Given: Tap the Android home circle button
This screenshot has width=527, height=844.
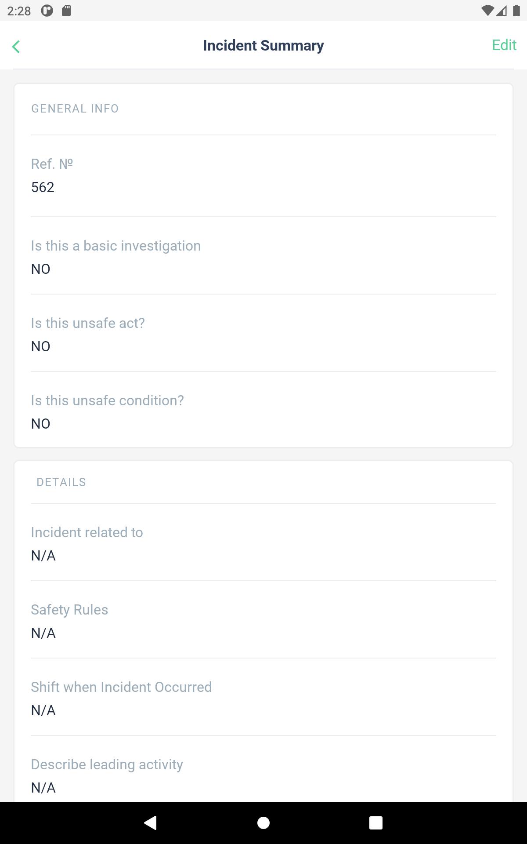Looking at the screenshot, I should pyautogui.click(x=263, y=822).
